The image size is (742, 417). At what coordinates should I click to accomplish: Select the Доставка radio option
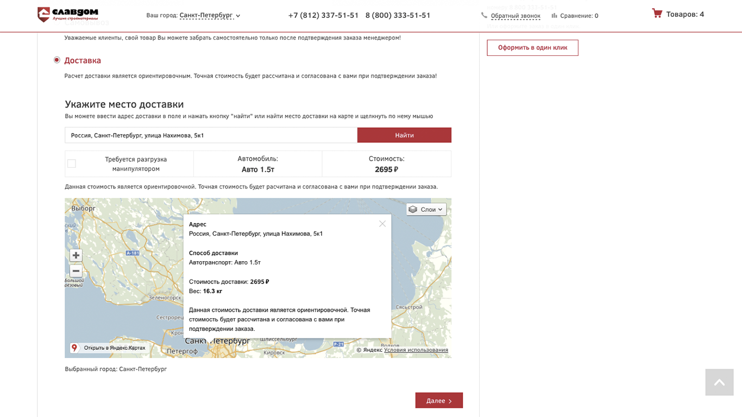pos(56,60)
